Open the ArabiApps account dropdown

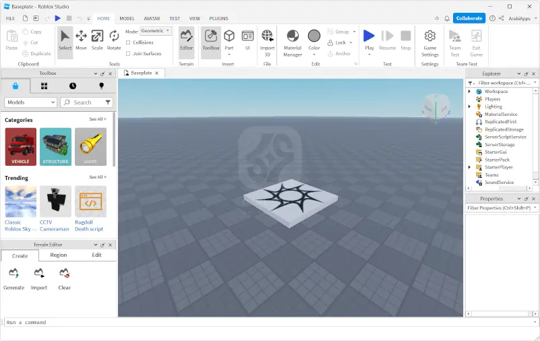pos(536,18)
